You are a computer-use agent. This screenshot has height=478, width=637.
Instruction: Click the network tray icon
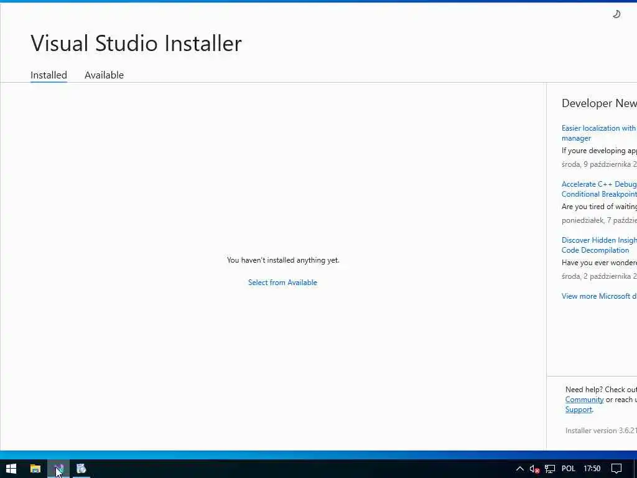click(x=550, y=469)
